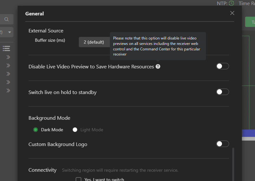This screenshot has width=255, height=181.
Task: Click the 'Background Mode' heading
Action: point(49,118)
